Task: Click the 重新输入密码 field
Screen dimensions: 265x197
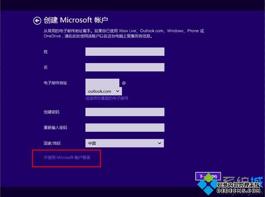Action: [125, 127]
